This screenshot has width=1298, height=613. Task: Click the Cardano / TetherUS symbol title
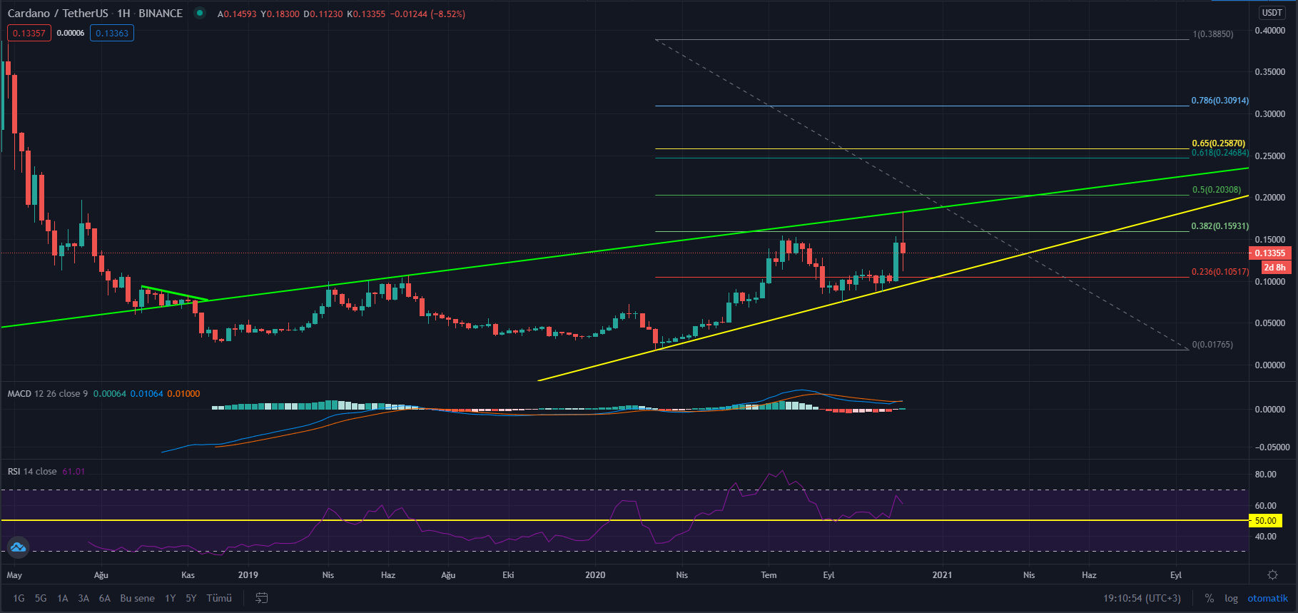coord(58,14)
